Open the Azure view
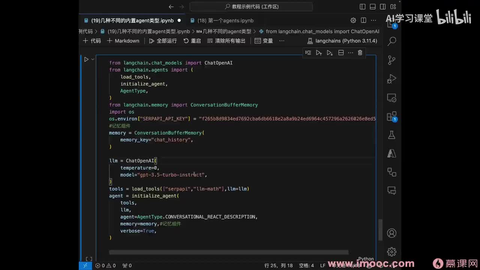480x270 pixels. click(x=392, y=153)
